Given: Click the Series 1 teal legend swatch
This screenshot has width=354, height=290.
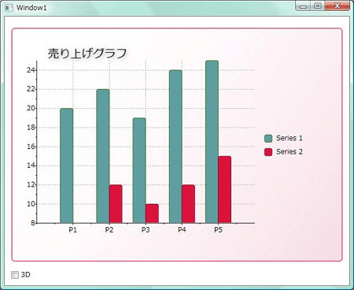Looking at the screenshot, I should [268, 138].
